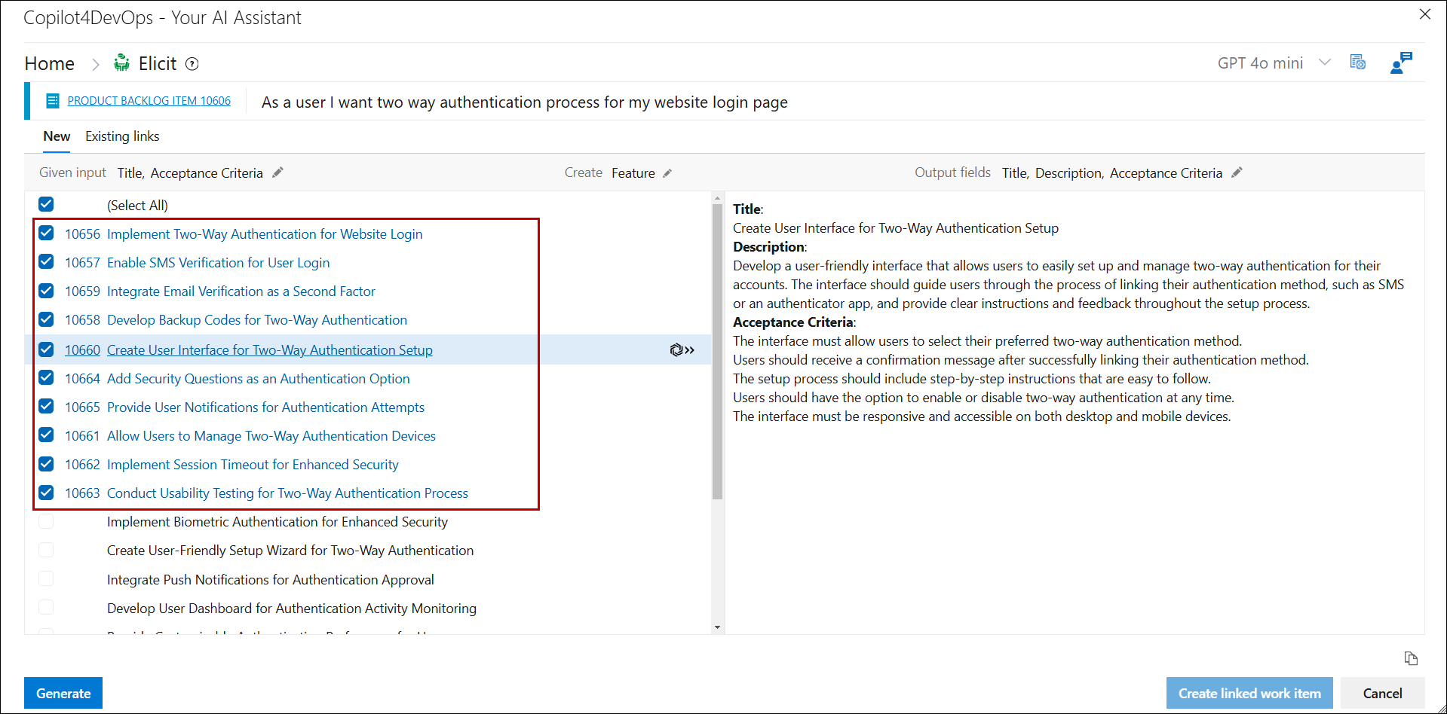Uncheck item 10660 Create User Interface

point(46,349)
